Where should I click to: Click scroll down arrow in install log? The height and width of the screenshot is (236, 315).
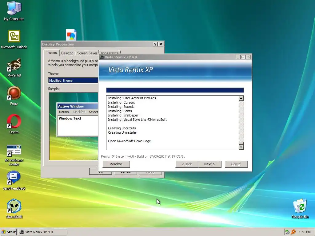pos(241,147)
